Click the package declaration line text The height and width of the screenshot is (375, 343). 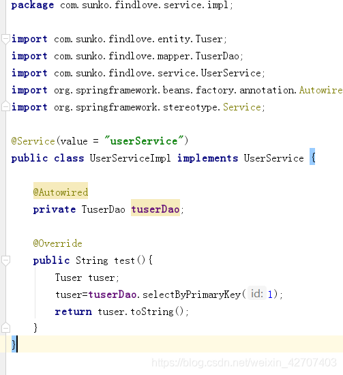tap(122, 5)
